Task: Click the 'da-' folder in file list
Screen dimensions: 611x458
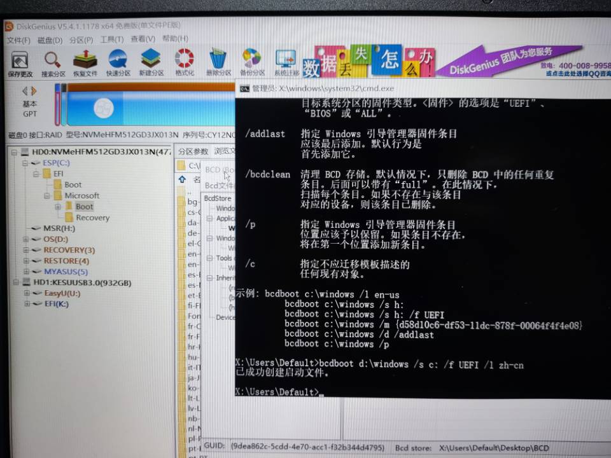Action: (x=188, y=223)
